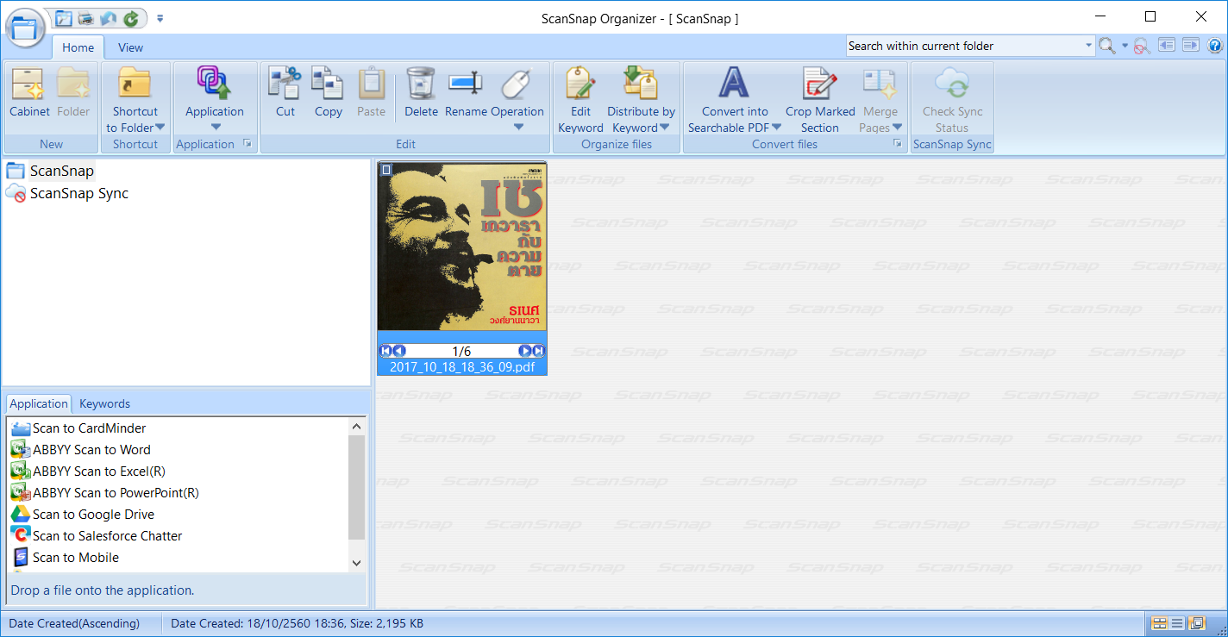Viewport: 1228px width, 637px height.
Task: Open the ScanSnap Organizer application menu orb
Action: point(26,27)
